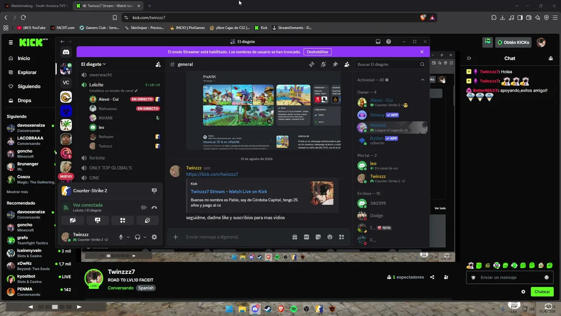
Task: Click the Obtén KICKs button
Action: [x=513, y=43]
